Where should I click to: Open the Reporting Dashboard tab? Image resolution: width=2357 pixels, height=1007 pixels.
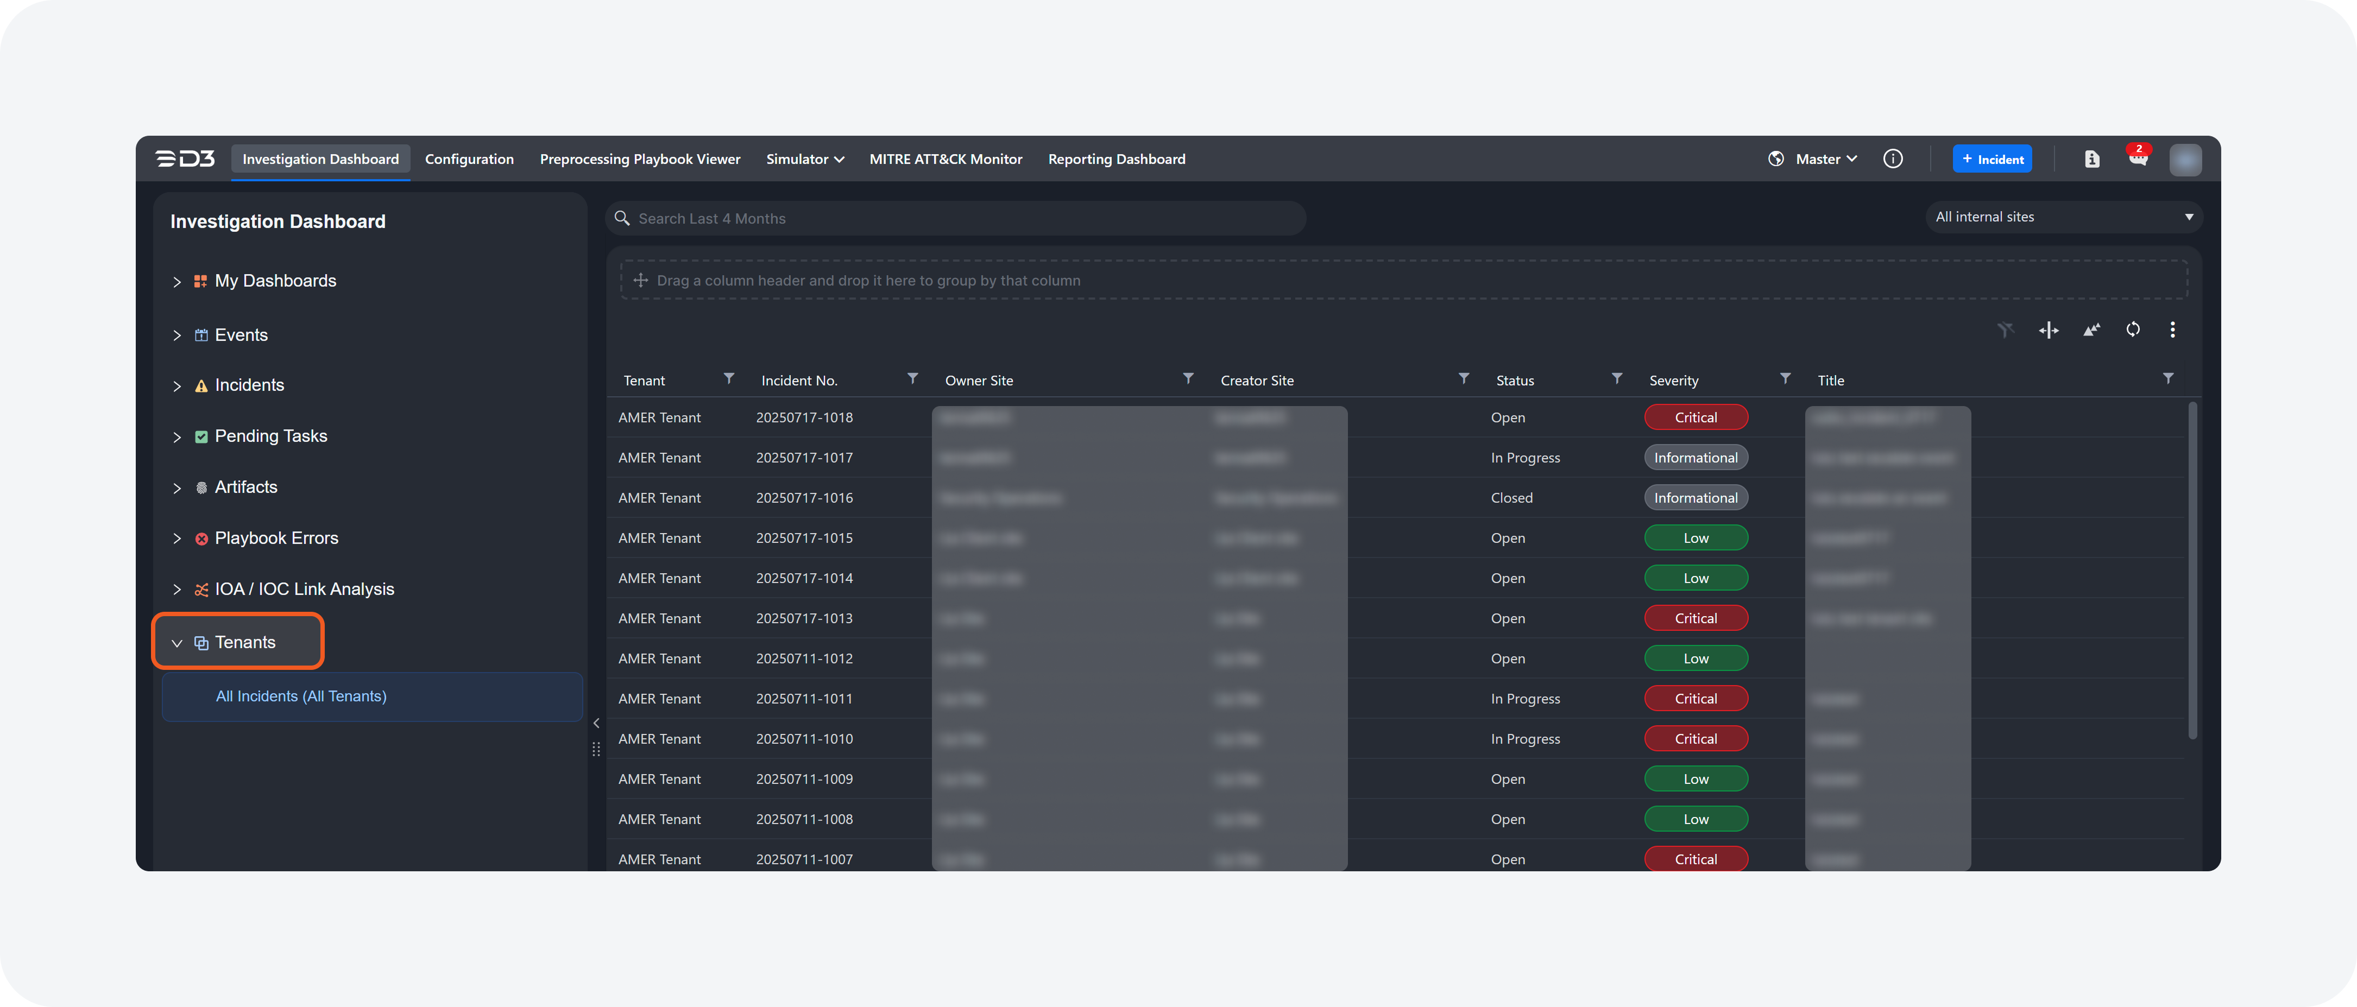[1116, 159]
